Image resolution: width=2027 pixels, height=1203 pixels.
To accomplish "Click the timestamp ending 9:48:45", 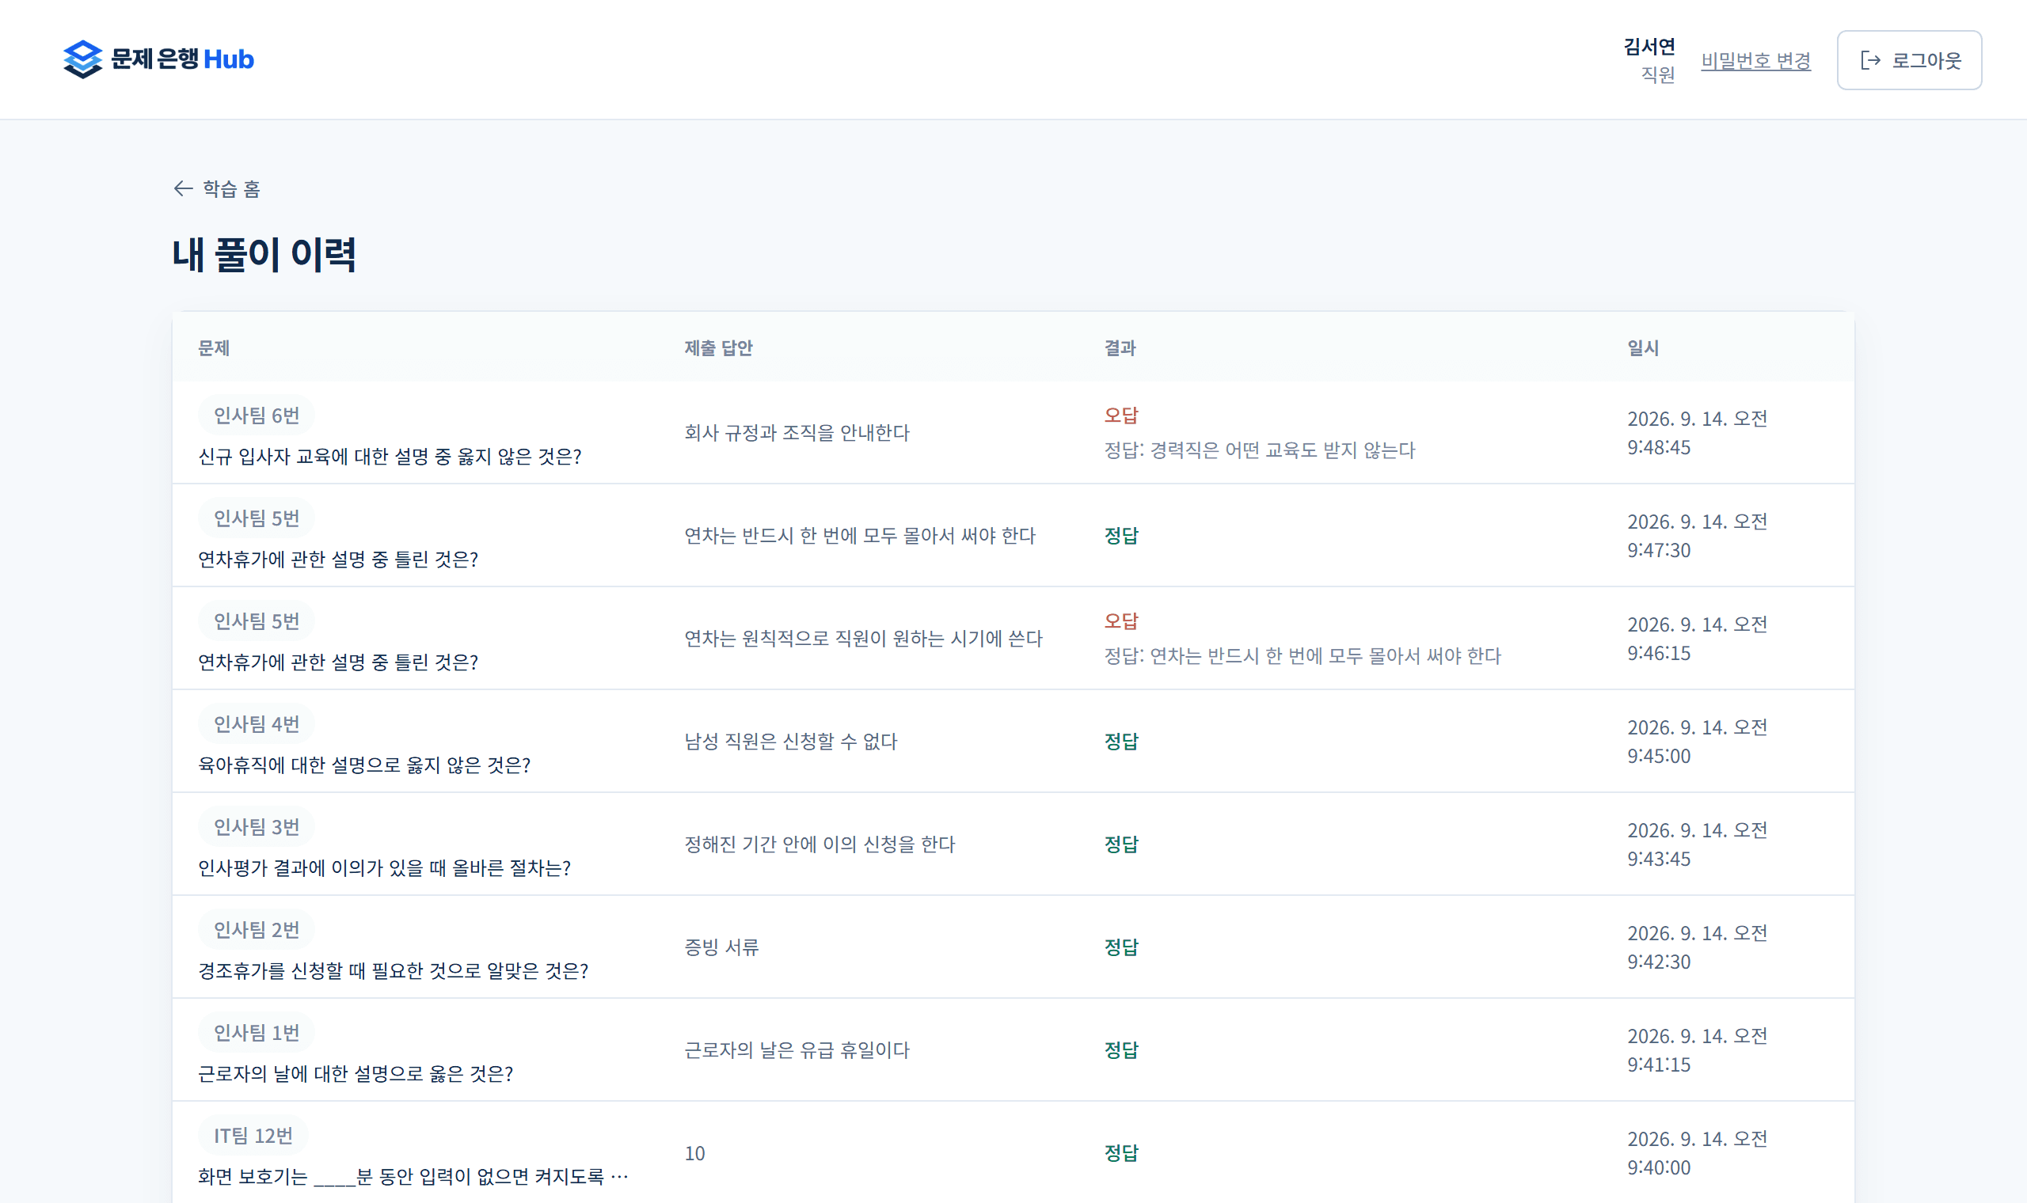I will (1697, 433).
